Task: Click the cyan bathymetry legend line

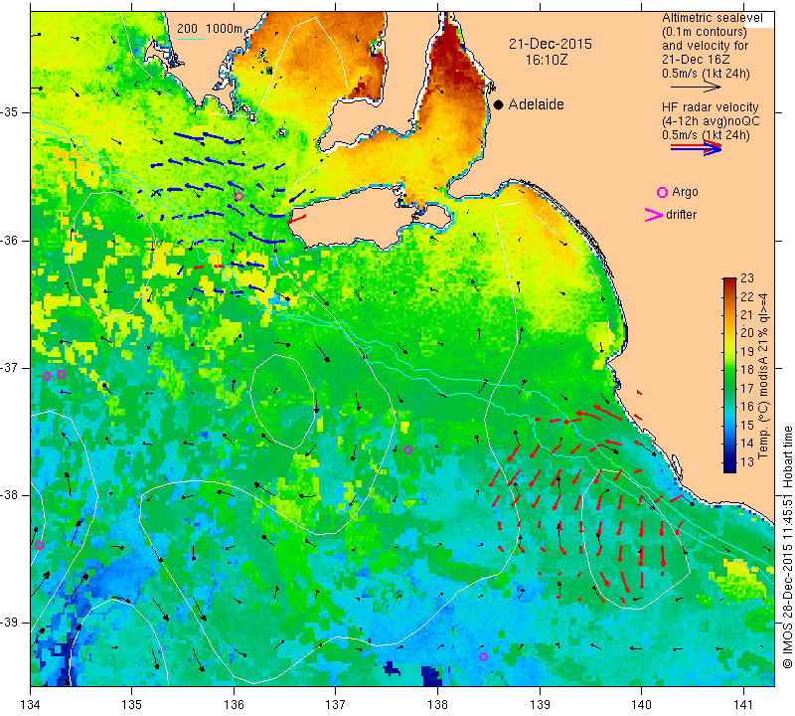Action: [x=191, y=39]
